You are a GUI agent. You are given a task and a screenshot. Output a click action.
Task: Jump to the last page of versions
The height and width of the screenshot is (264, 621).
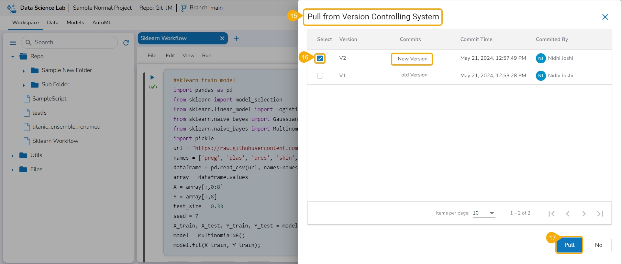(x=600, y=214)
